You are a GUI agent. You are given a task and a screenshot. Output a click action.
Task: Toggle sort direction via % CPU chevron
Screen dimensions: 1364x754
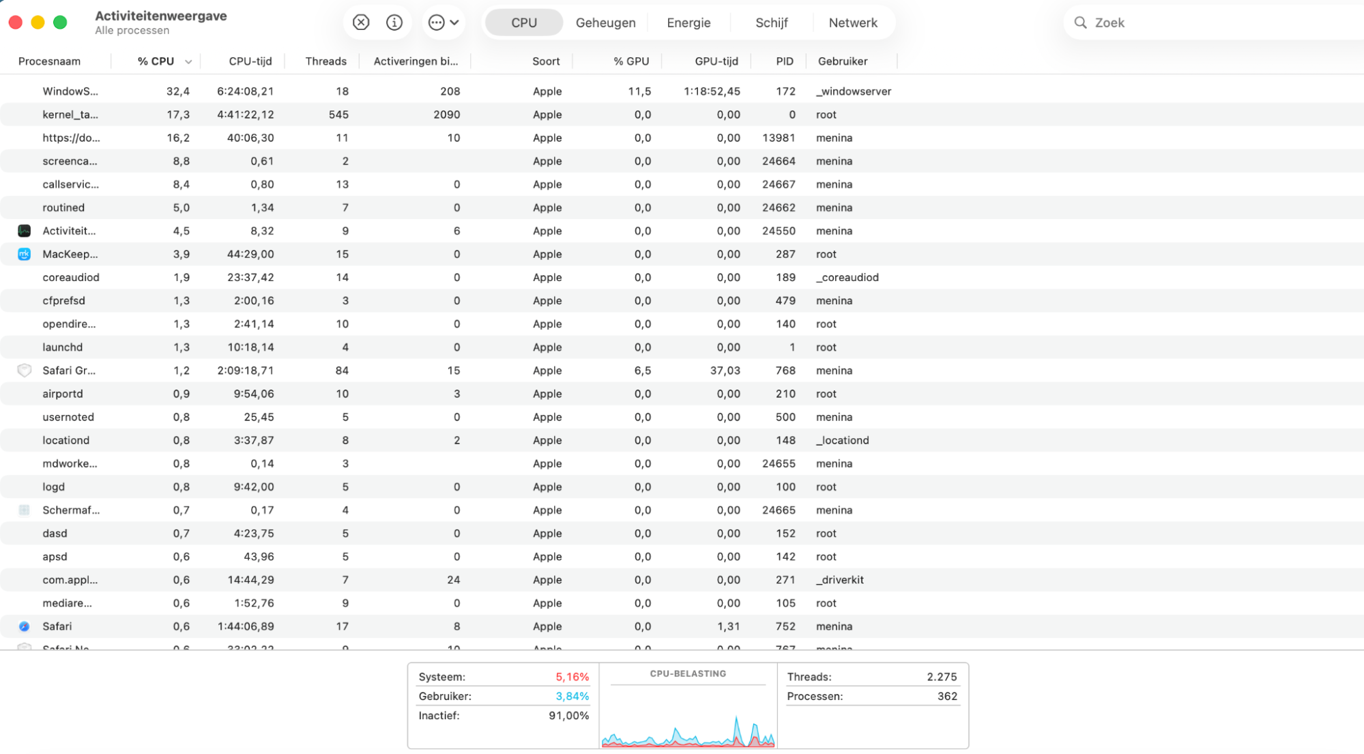click(x=189, y=61)
